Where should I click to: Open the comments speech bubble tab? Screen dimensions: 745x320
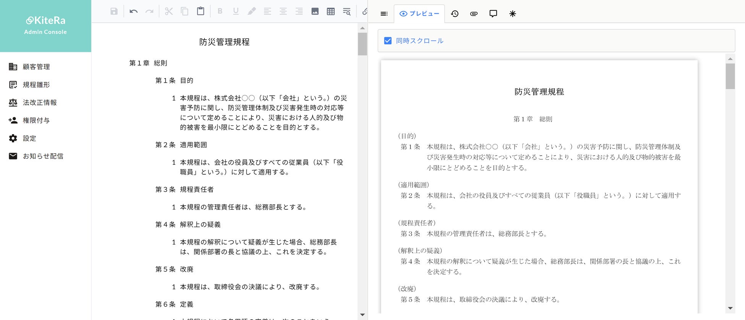click(x=493, y=14)
